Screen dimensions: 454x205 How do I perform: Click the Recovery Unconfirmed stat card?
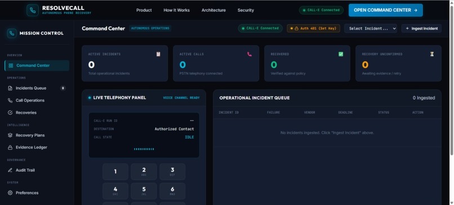[x=398, y=63]
